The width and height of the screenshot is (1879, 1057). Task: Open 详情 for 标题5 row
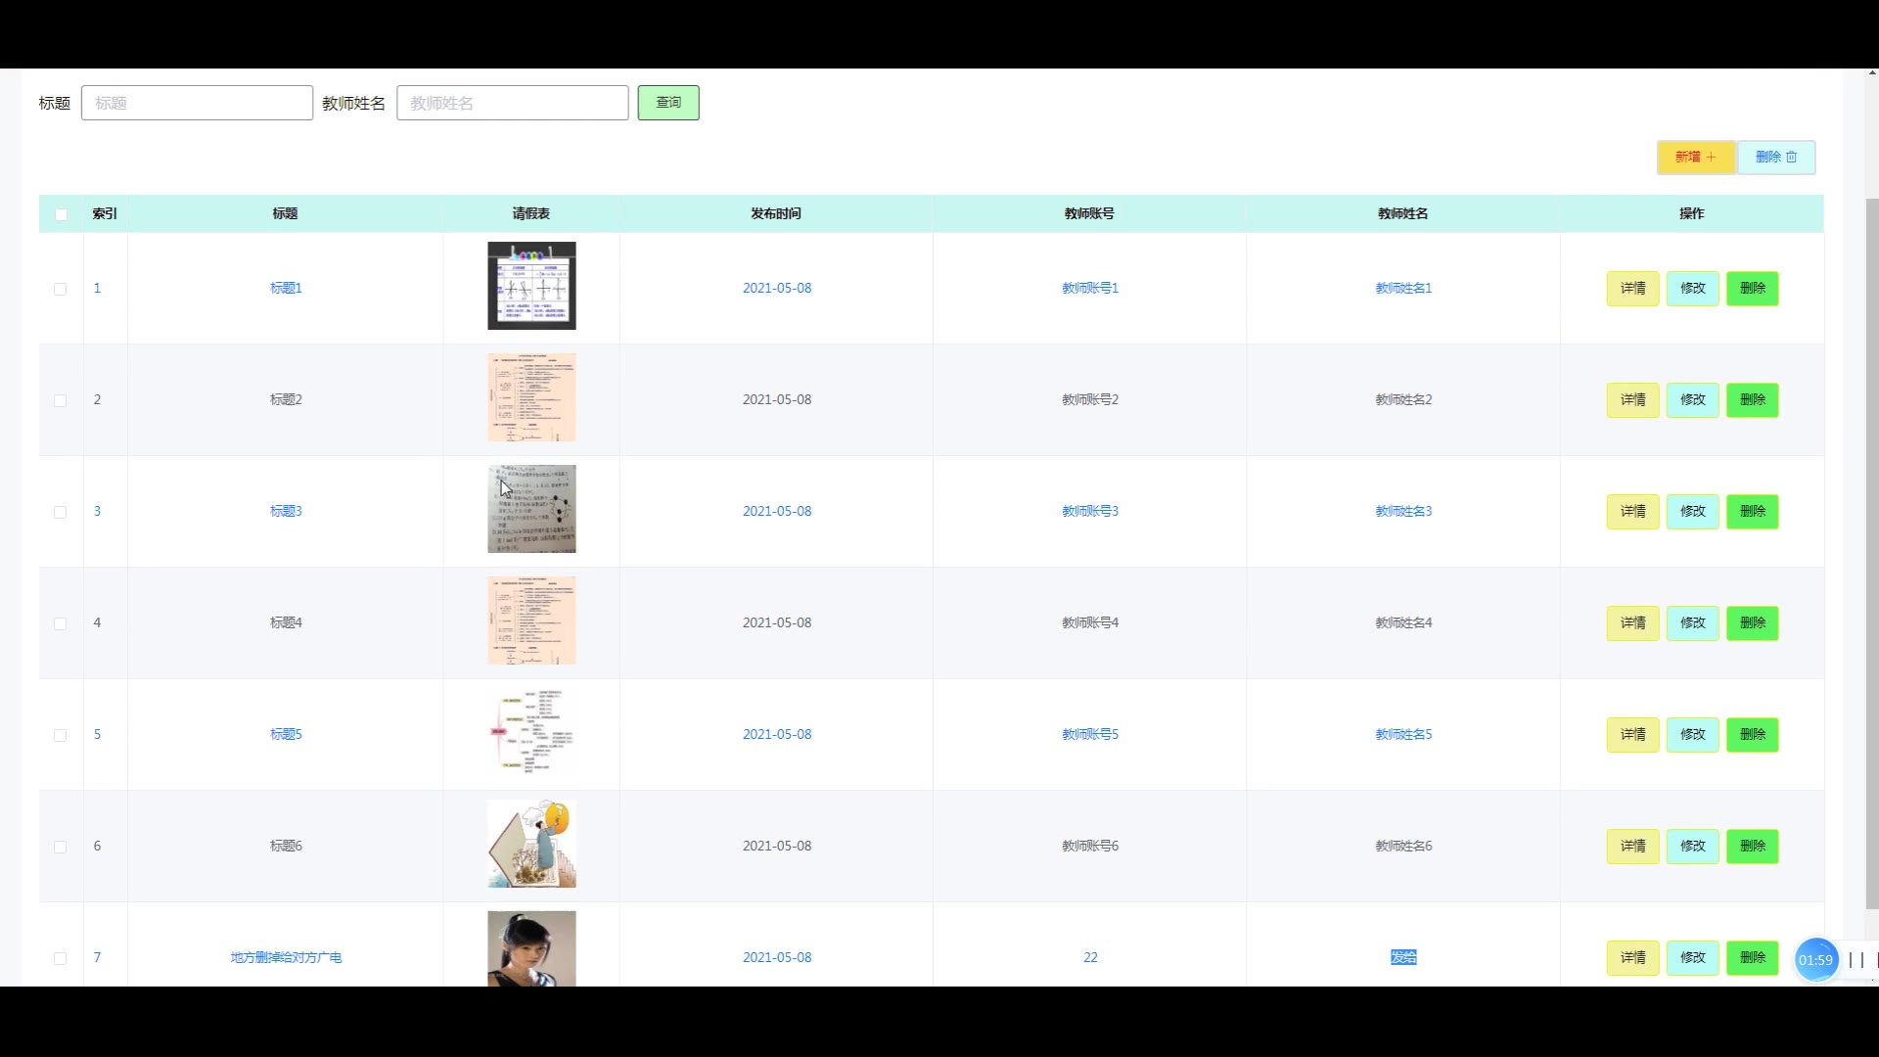pyautogui.click(x=1632, y=734)
